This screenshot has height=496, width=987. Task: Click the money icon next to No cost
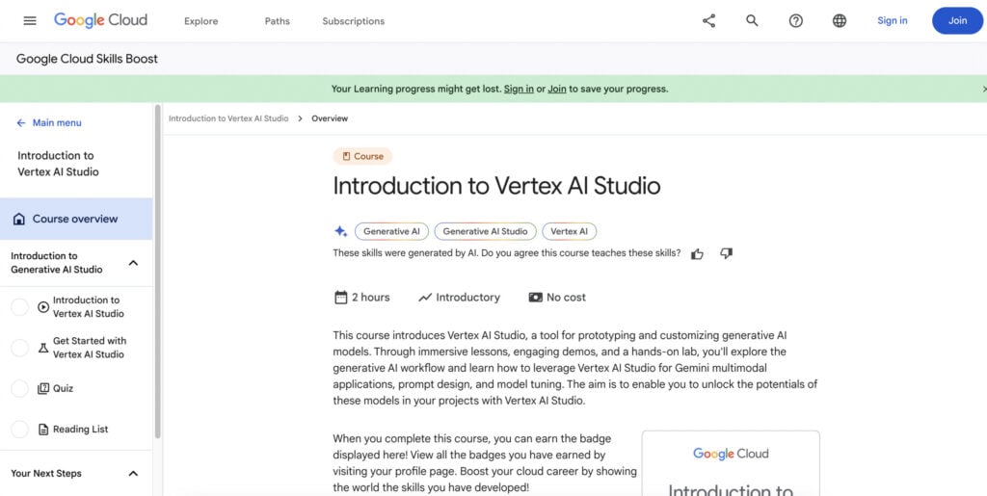[536, 298]
